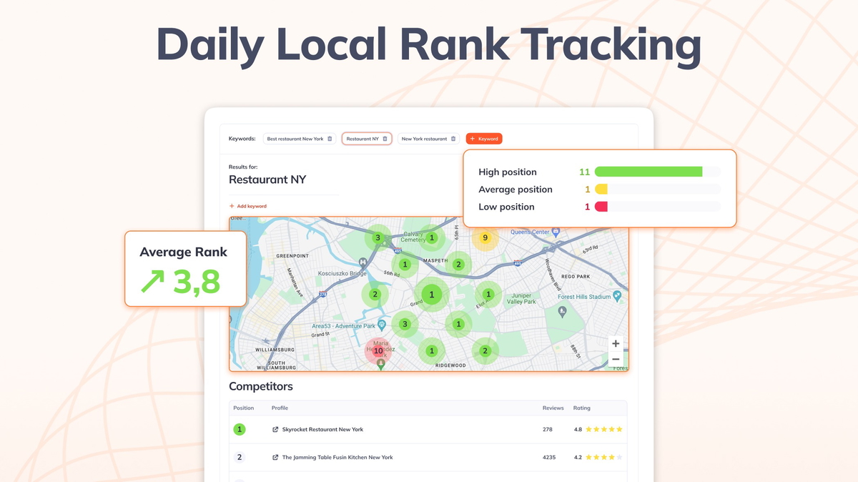The height and width of the screenshot is (482, 858).
Task: Click the green position 1 badge for Skyrocket Restaurant
Action: (x=239, y=429)
